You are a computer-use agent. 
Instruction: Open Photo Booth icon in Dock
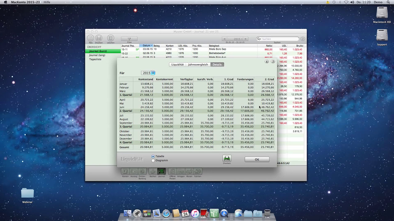(x=204, y=213)
